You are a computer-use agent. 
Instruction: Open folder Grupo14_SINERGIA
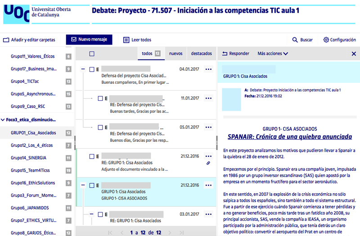coord(28,158)
